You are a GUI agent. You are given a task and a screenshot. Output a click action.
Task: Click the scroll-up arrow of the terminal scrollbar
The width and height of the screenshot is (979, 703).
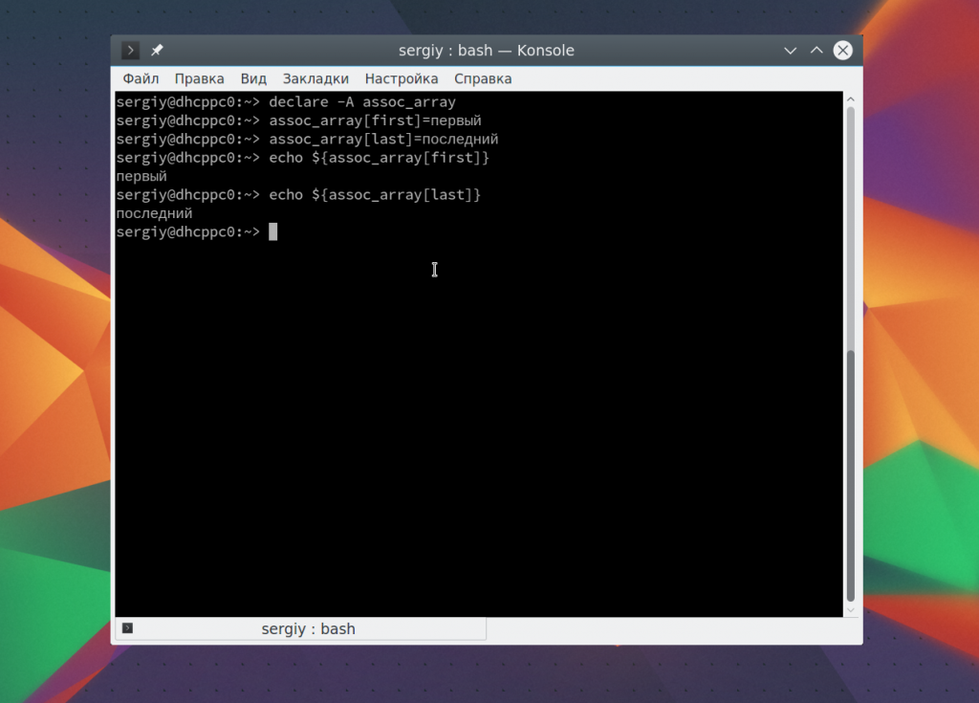[x=850, y=99]
